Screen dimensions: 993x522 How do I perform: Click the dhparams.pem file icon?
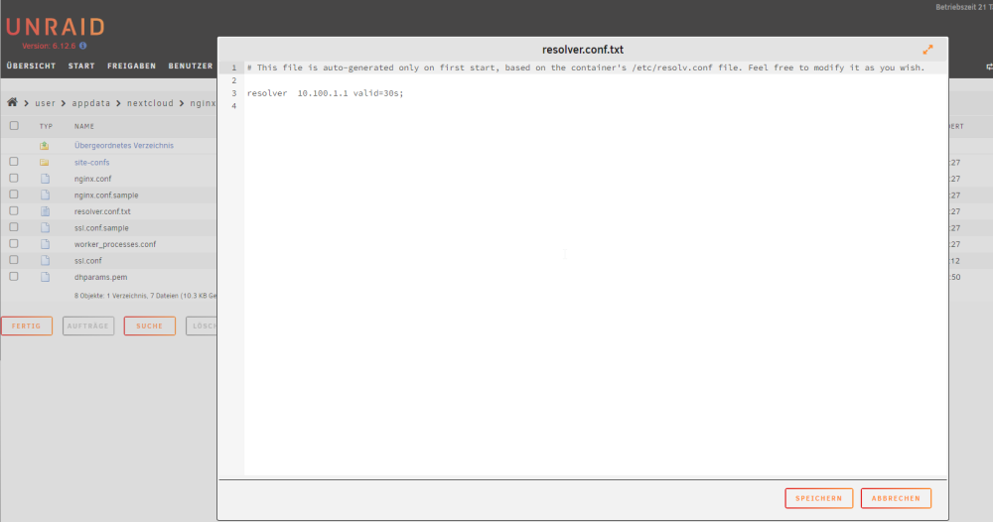point(45,277)
